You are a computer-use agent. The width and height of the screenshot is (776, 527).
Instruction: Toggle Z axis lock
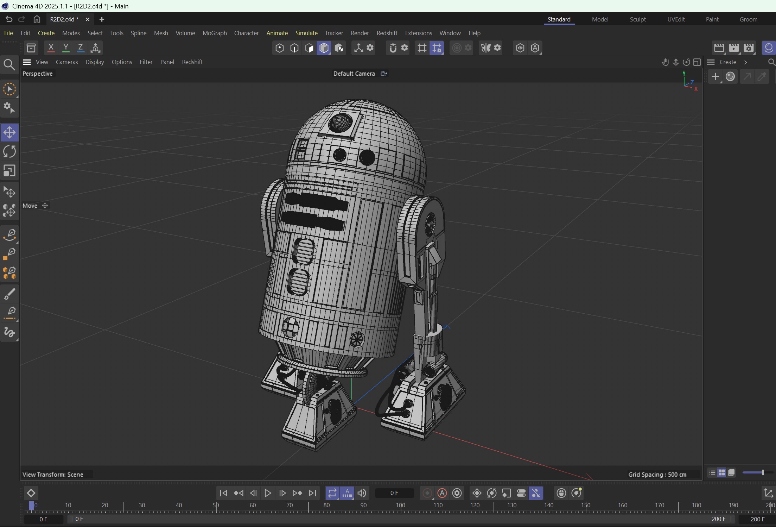click(x=81, y=48)
